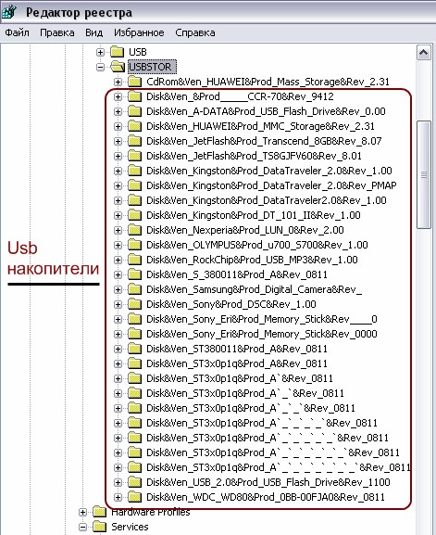Click folder icon of Kingston DT_101_II

point(135,215)
